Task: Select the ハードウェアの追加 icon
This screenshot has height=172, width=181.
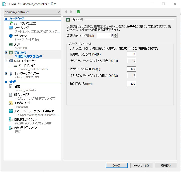Action: [11, 23]
